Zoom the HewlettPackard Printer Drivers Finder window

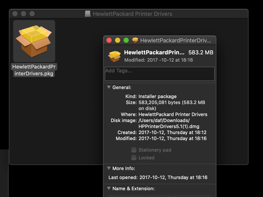[x=32, y=14]
